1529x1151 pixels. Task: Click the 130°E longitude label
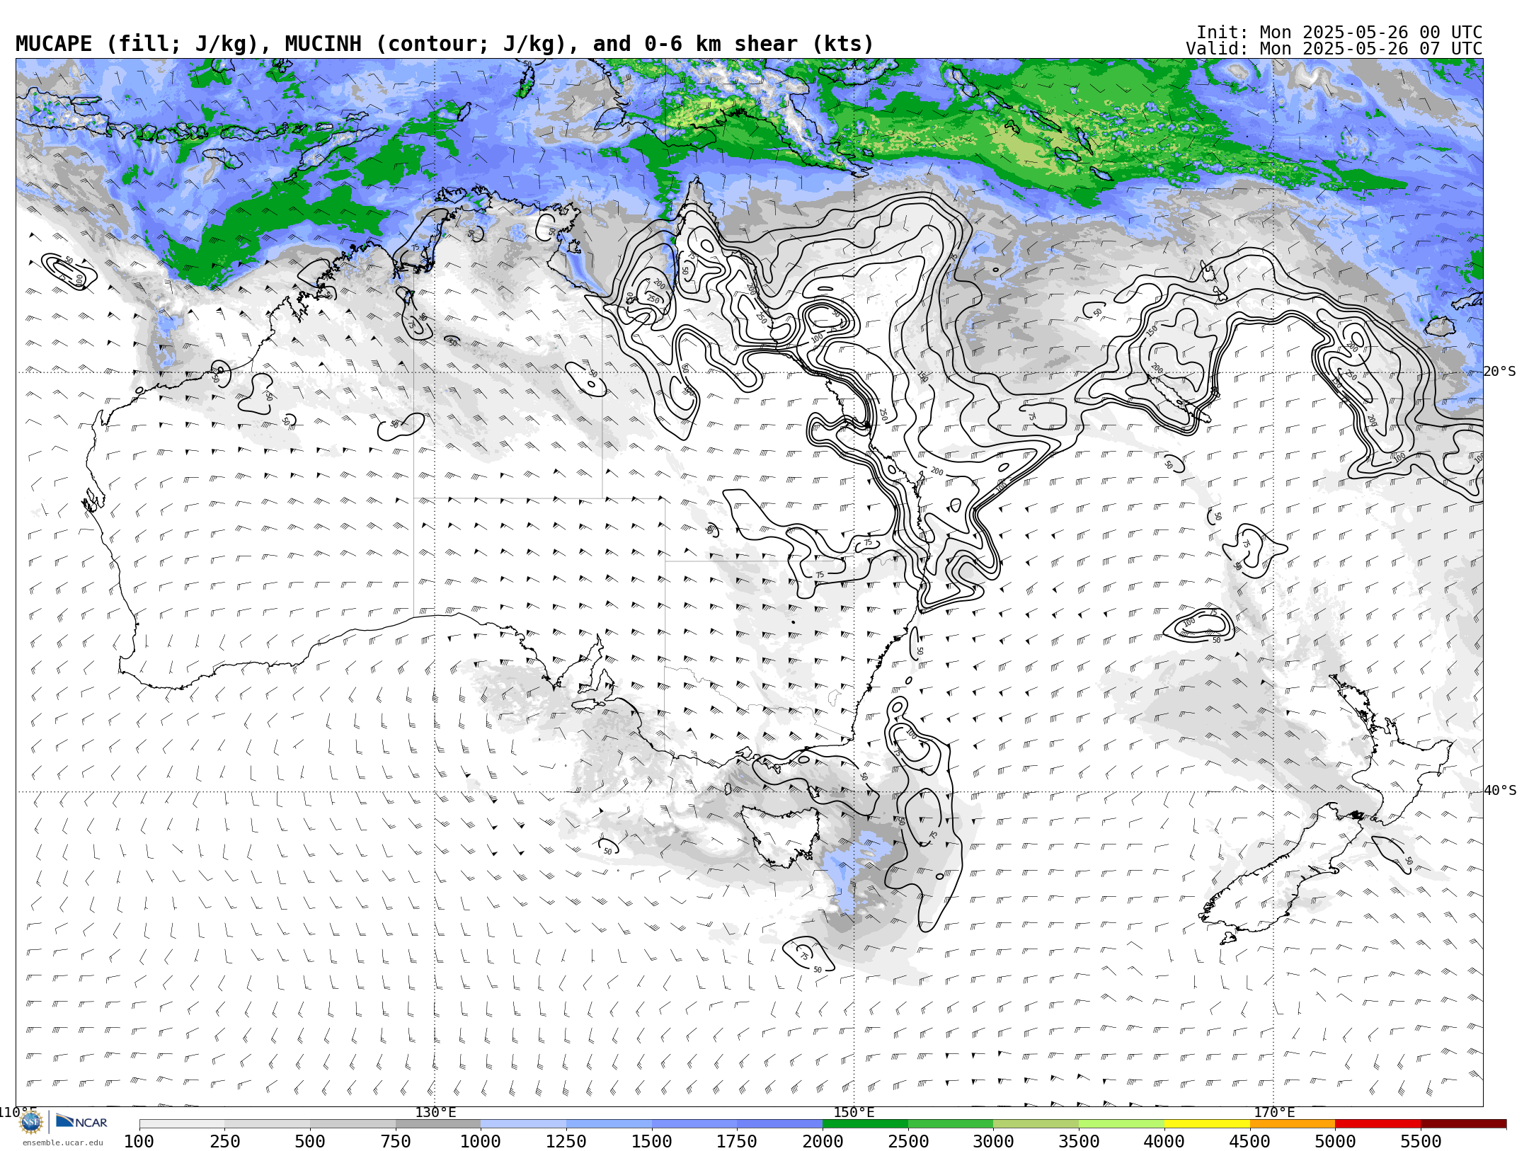[435, 1112]
